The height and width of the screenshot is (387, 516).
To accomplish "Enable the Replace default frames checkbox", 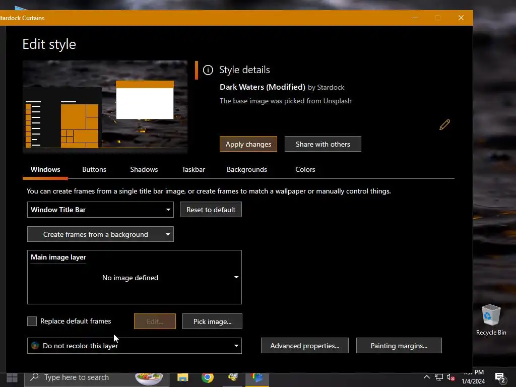I will (x=32, y=321).
